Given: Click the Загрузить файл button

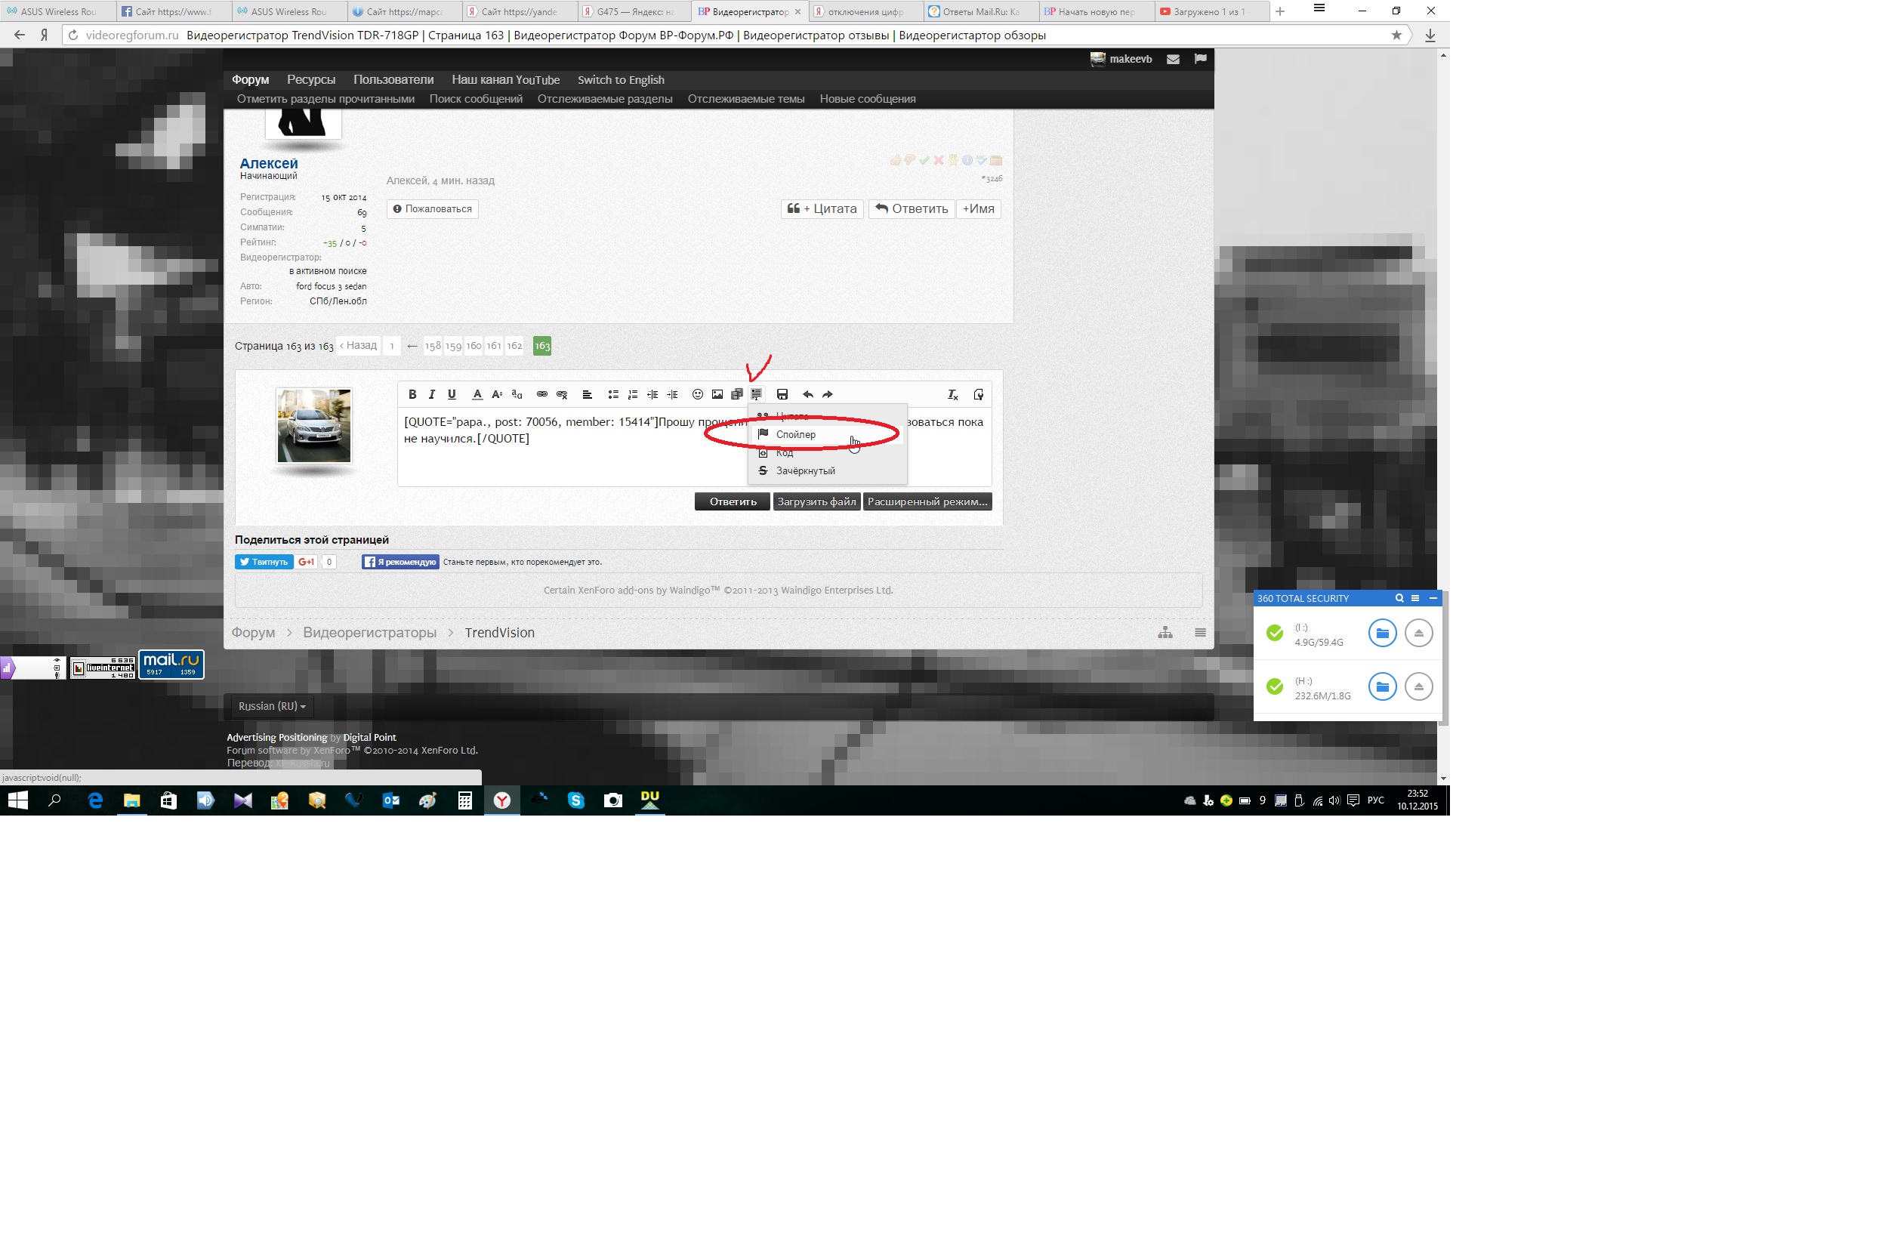Looking at the screenshot, I should [x=815, y=501].
